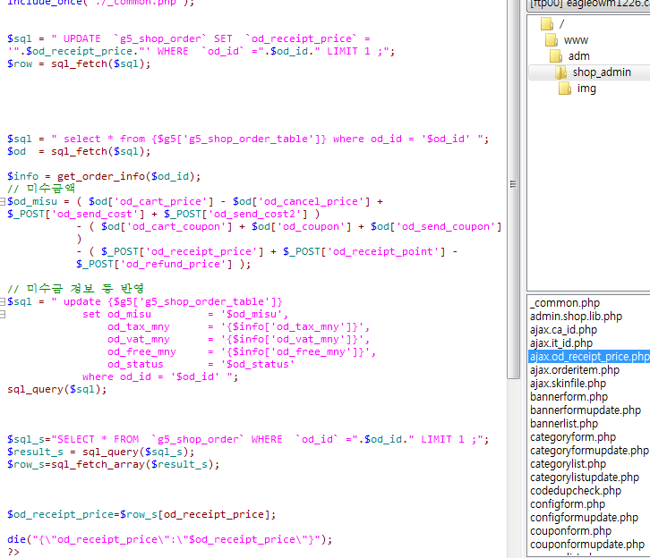This screenshot has width=650, height=558.
Task: Click the open shop_admin folder icon
Action: click(x=560, y=72)
